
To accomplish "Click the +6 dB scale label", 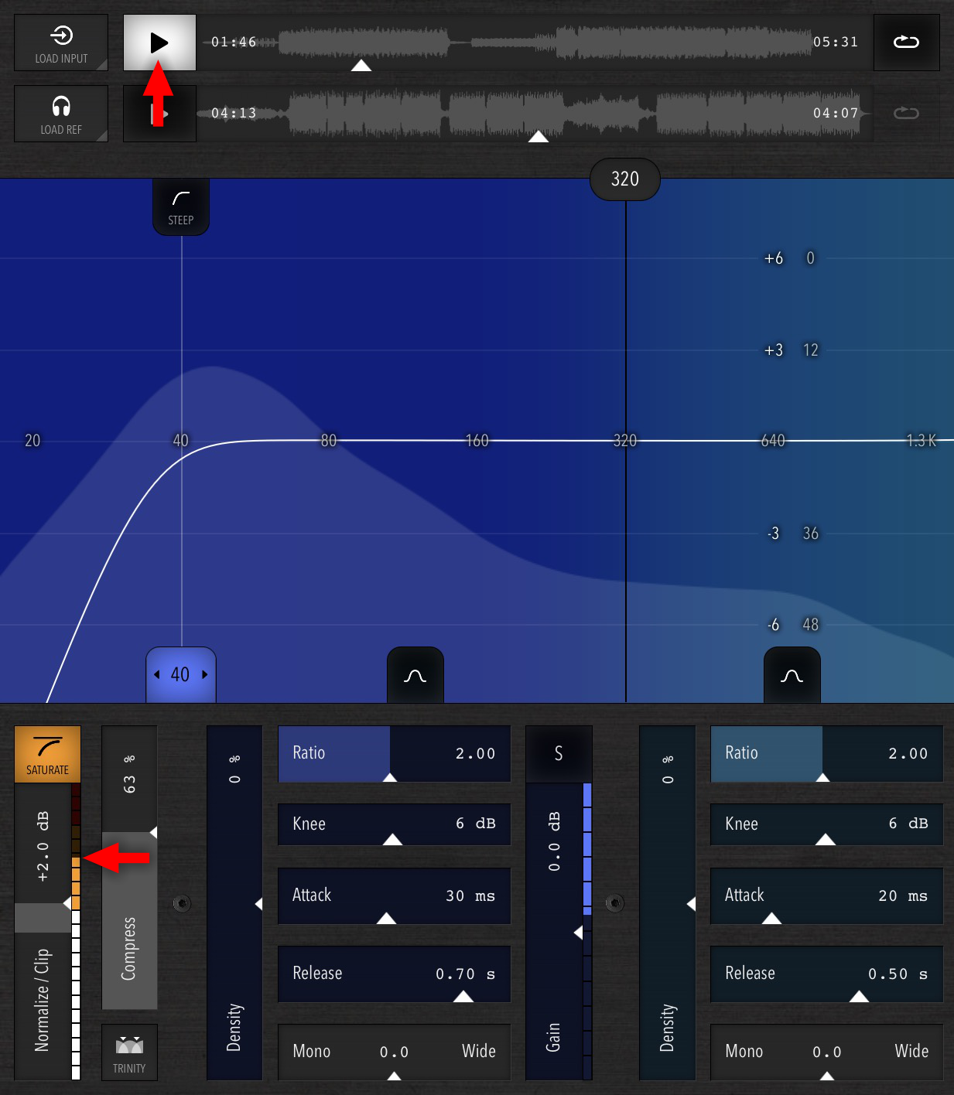I will click(774, 258).
